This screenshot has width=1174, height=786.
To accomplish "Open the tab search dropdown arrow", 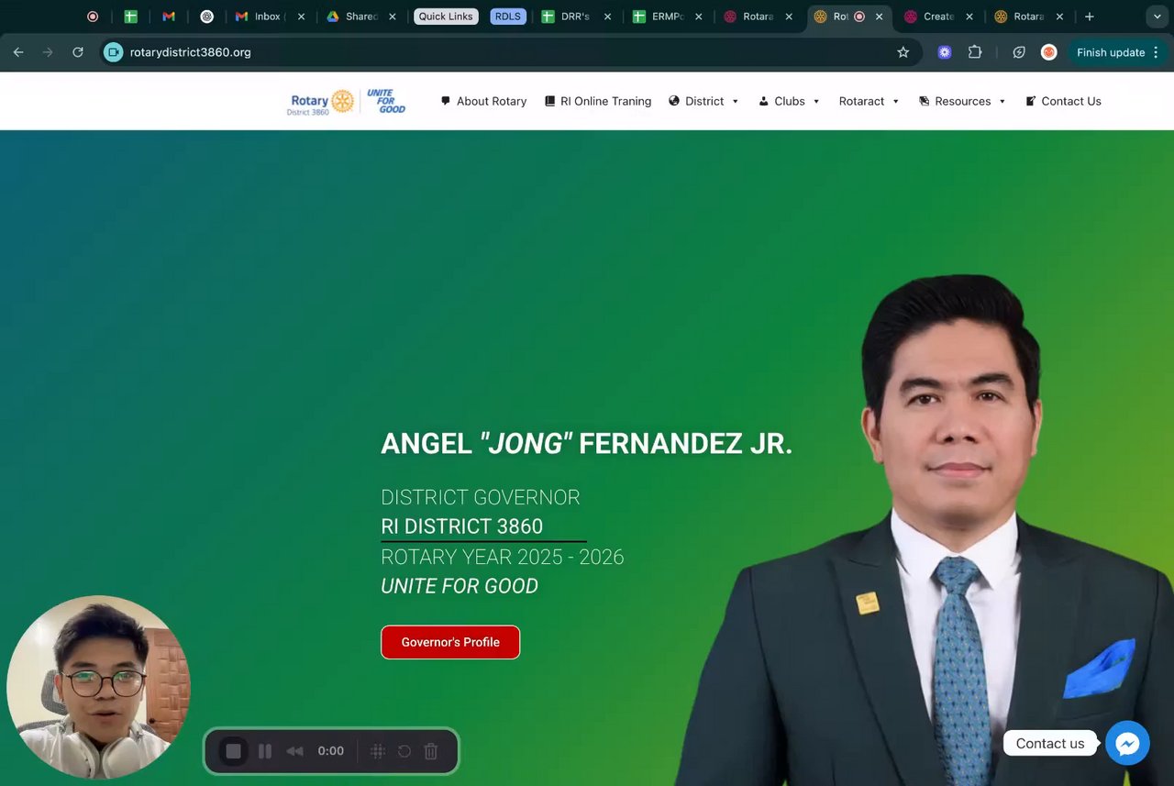I will [x=1157, y=17].
